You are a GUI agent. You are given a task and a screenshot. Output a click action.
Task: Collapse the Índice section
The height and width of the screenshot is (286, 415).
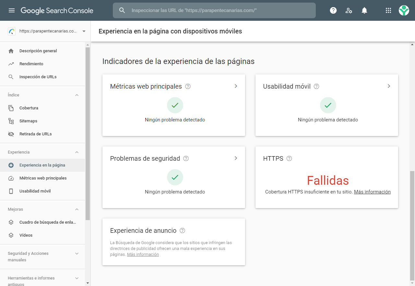(x=77, y=95)
